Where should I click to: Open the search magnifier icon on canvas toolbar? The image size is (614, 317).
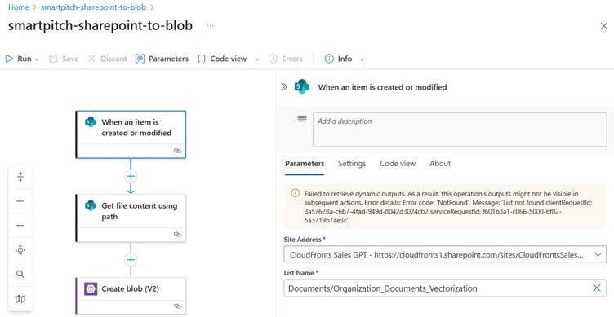click(20, 274)
